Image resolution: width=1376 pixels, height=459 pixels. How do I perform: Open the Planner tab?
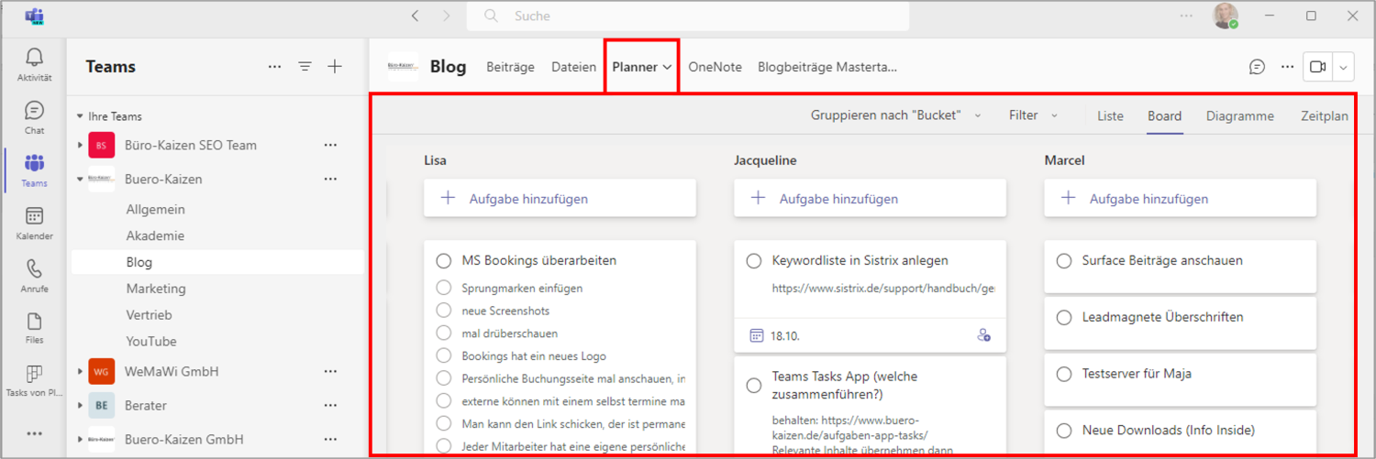(642, 67)
